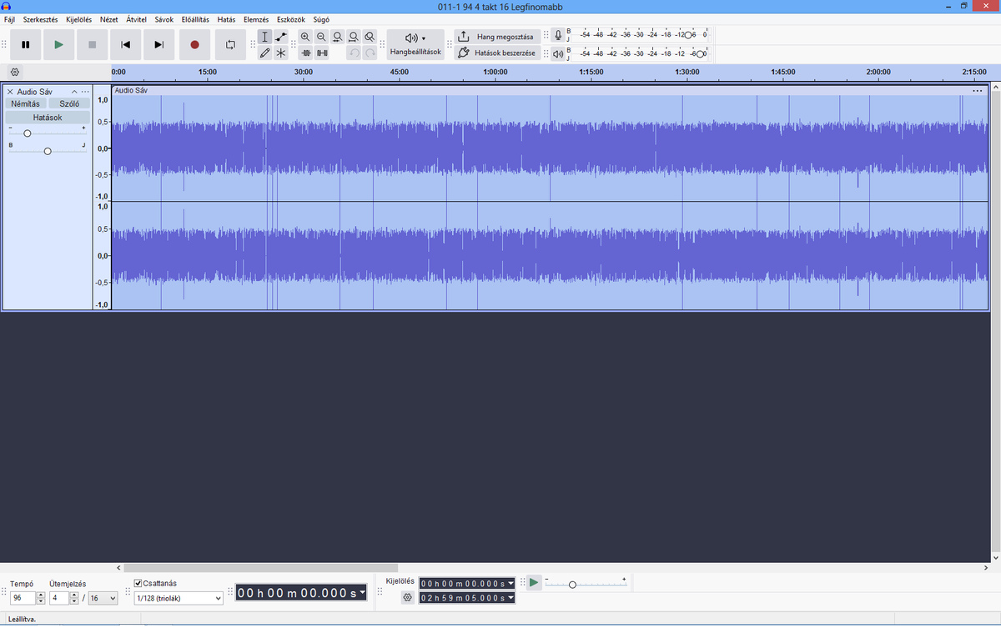1001x633 pixels.
Task: Solo the track with Szóló button
Action: click(x=69, y=104)
